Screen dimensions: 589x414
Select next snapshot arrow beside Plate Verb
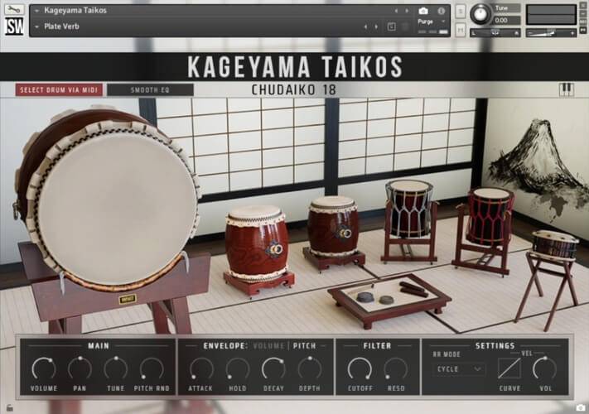click(376, 27)
